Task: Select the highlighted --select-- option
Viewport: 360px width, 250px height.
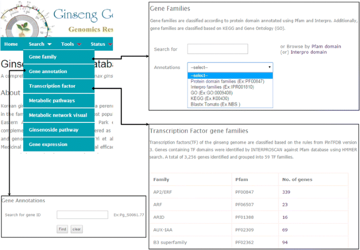Action: click(230, 76)
